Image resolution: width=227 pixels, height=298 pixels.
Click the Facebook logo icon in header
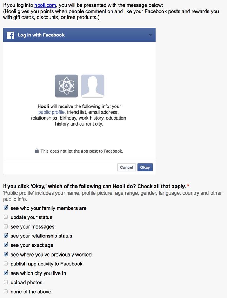coord(11,35)
